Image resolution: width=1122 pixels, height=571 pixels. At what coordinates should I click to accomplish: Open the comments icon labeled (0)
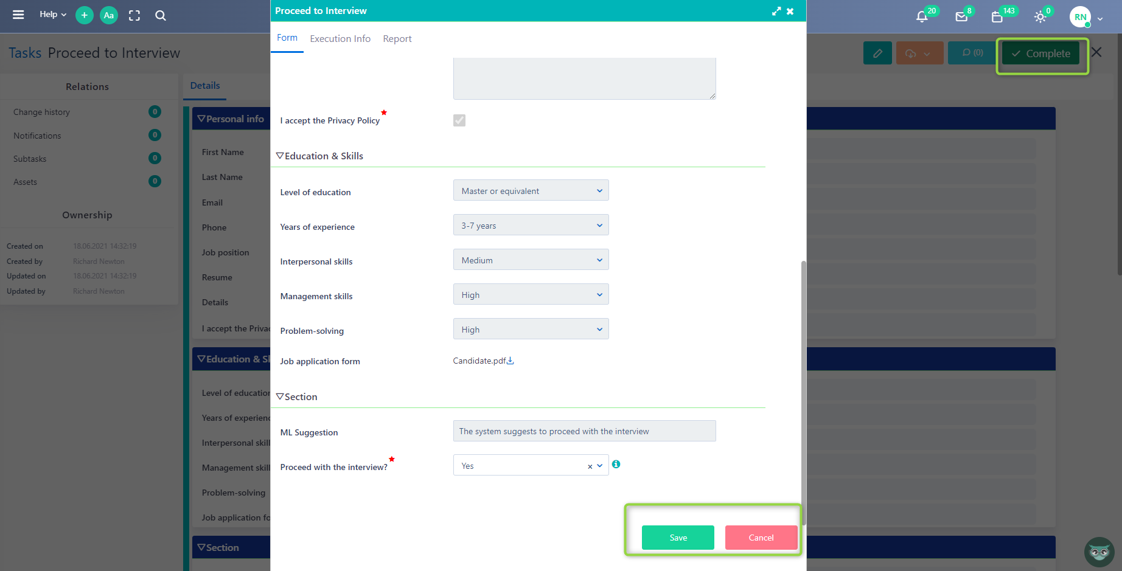tap(971, 53)
